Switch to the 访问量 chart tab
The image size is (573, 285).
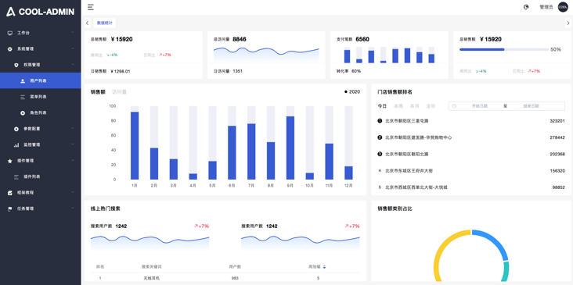(120, 92)
